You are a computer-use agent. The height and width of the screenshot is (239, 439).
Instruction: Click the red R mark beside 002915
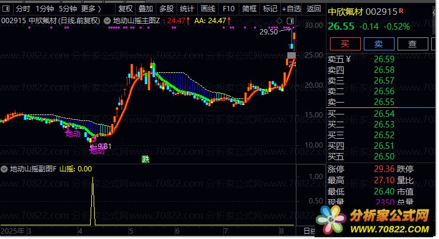click(401, 11)
